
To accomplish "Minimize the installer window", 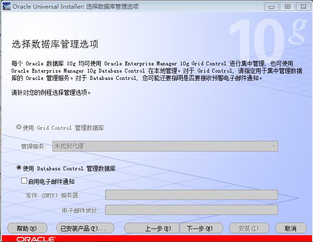I will [x=271, y=7].
